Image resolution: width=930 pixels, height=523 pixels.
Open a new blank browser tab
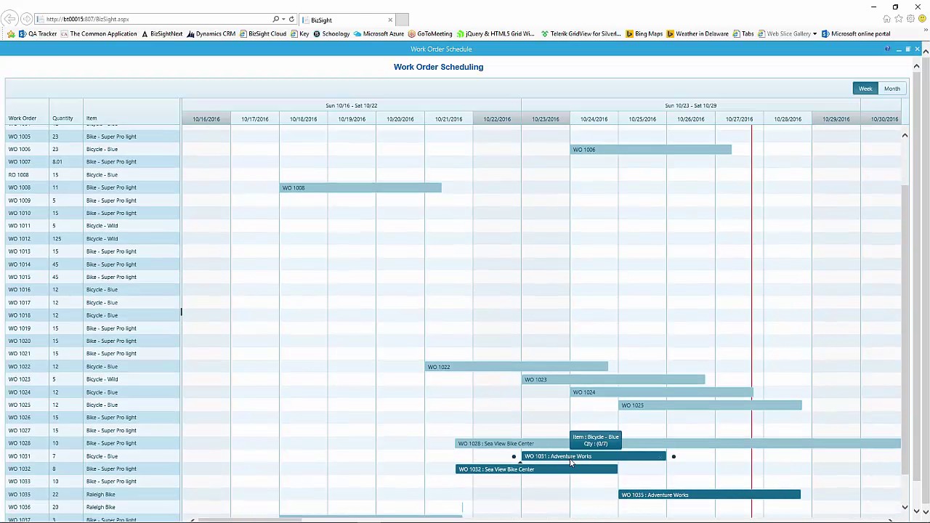[x=402, y=20]
